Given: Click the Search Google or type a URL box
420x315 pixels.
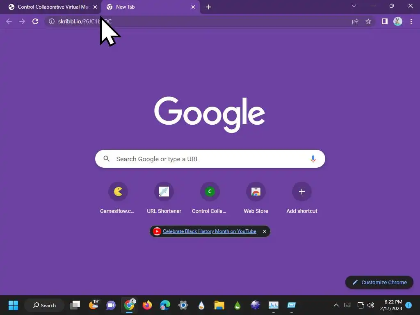Looking at the screenshot, I should coord(210,159).
